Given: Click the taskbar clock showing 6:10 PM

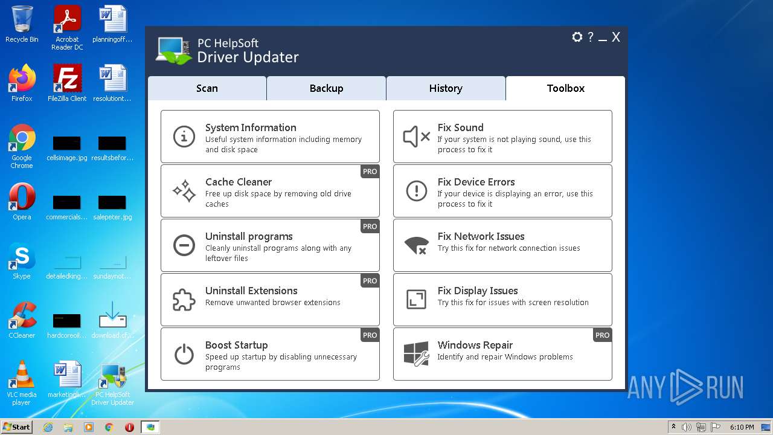Looking at the screenshot, I should click(742, 427).
